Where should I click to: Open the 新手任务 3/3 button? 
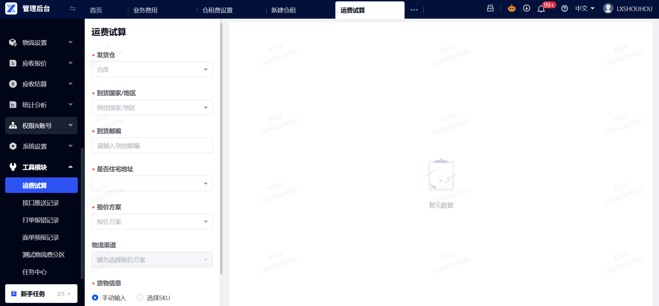pos(41,294)
